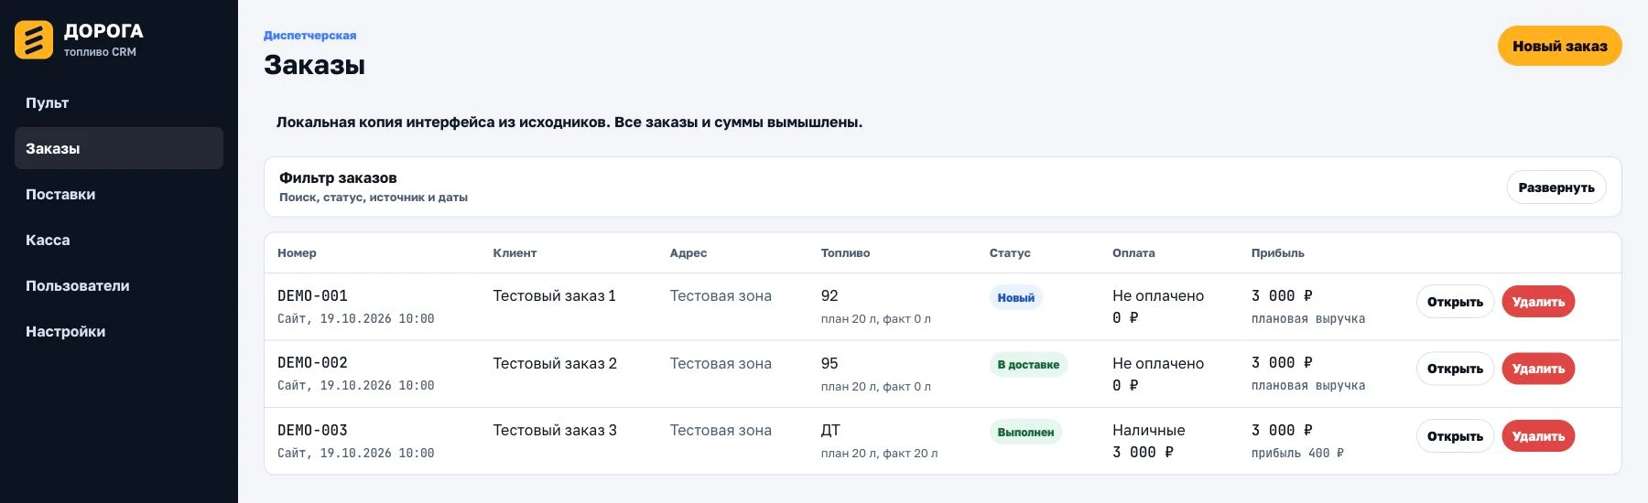Click the Диспетчерская breadcrumb label
Screen dimensions: 1648x503
pos(309,35)
